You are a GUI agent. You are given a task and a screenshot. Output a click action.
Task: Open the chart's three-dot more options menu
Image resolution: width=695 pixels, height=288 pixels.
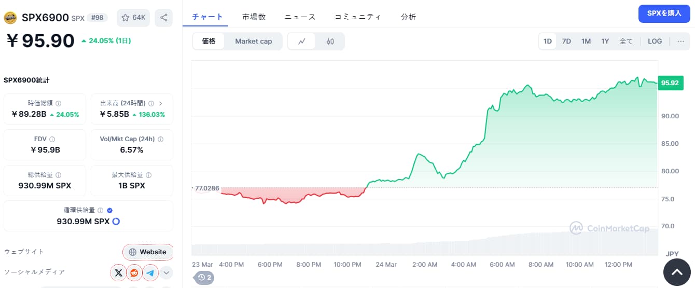680,42
